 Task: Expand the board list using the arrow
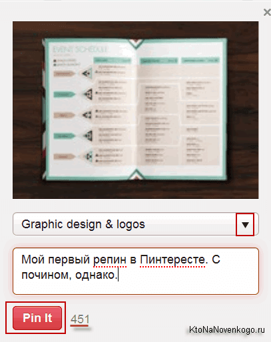click(x=245, y=224)
